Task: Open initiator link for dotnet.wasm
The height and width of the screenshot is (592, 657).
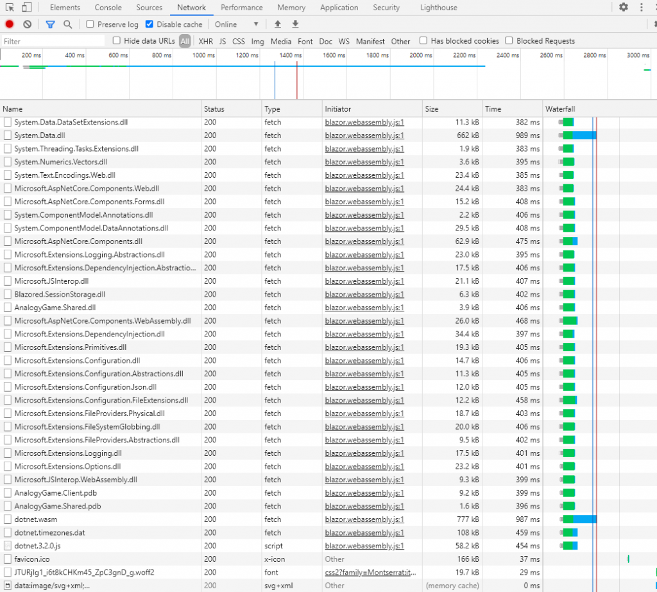Action: click(x=364, y=519)
